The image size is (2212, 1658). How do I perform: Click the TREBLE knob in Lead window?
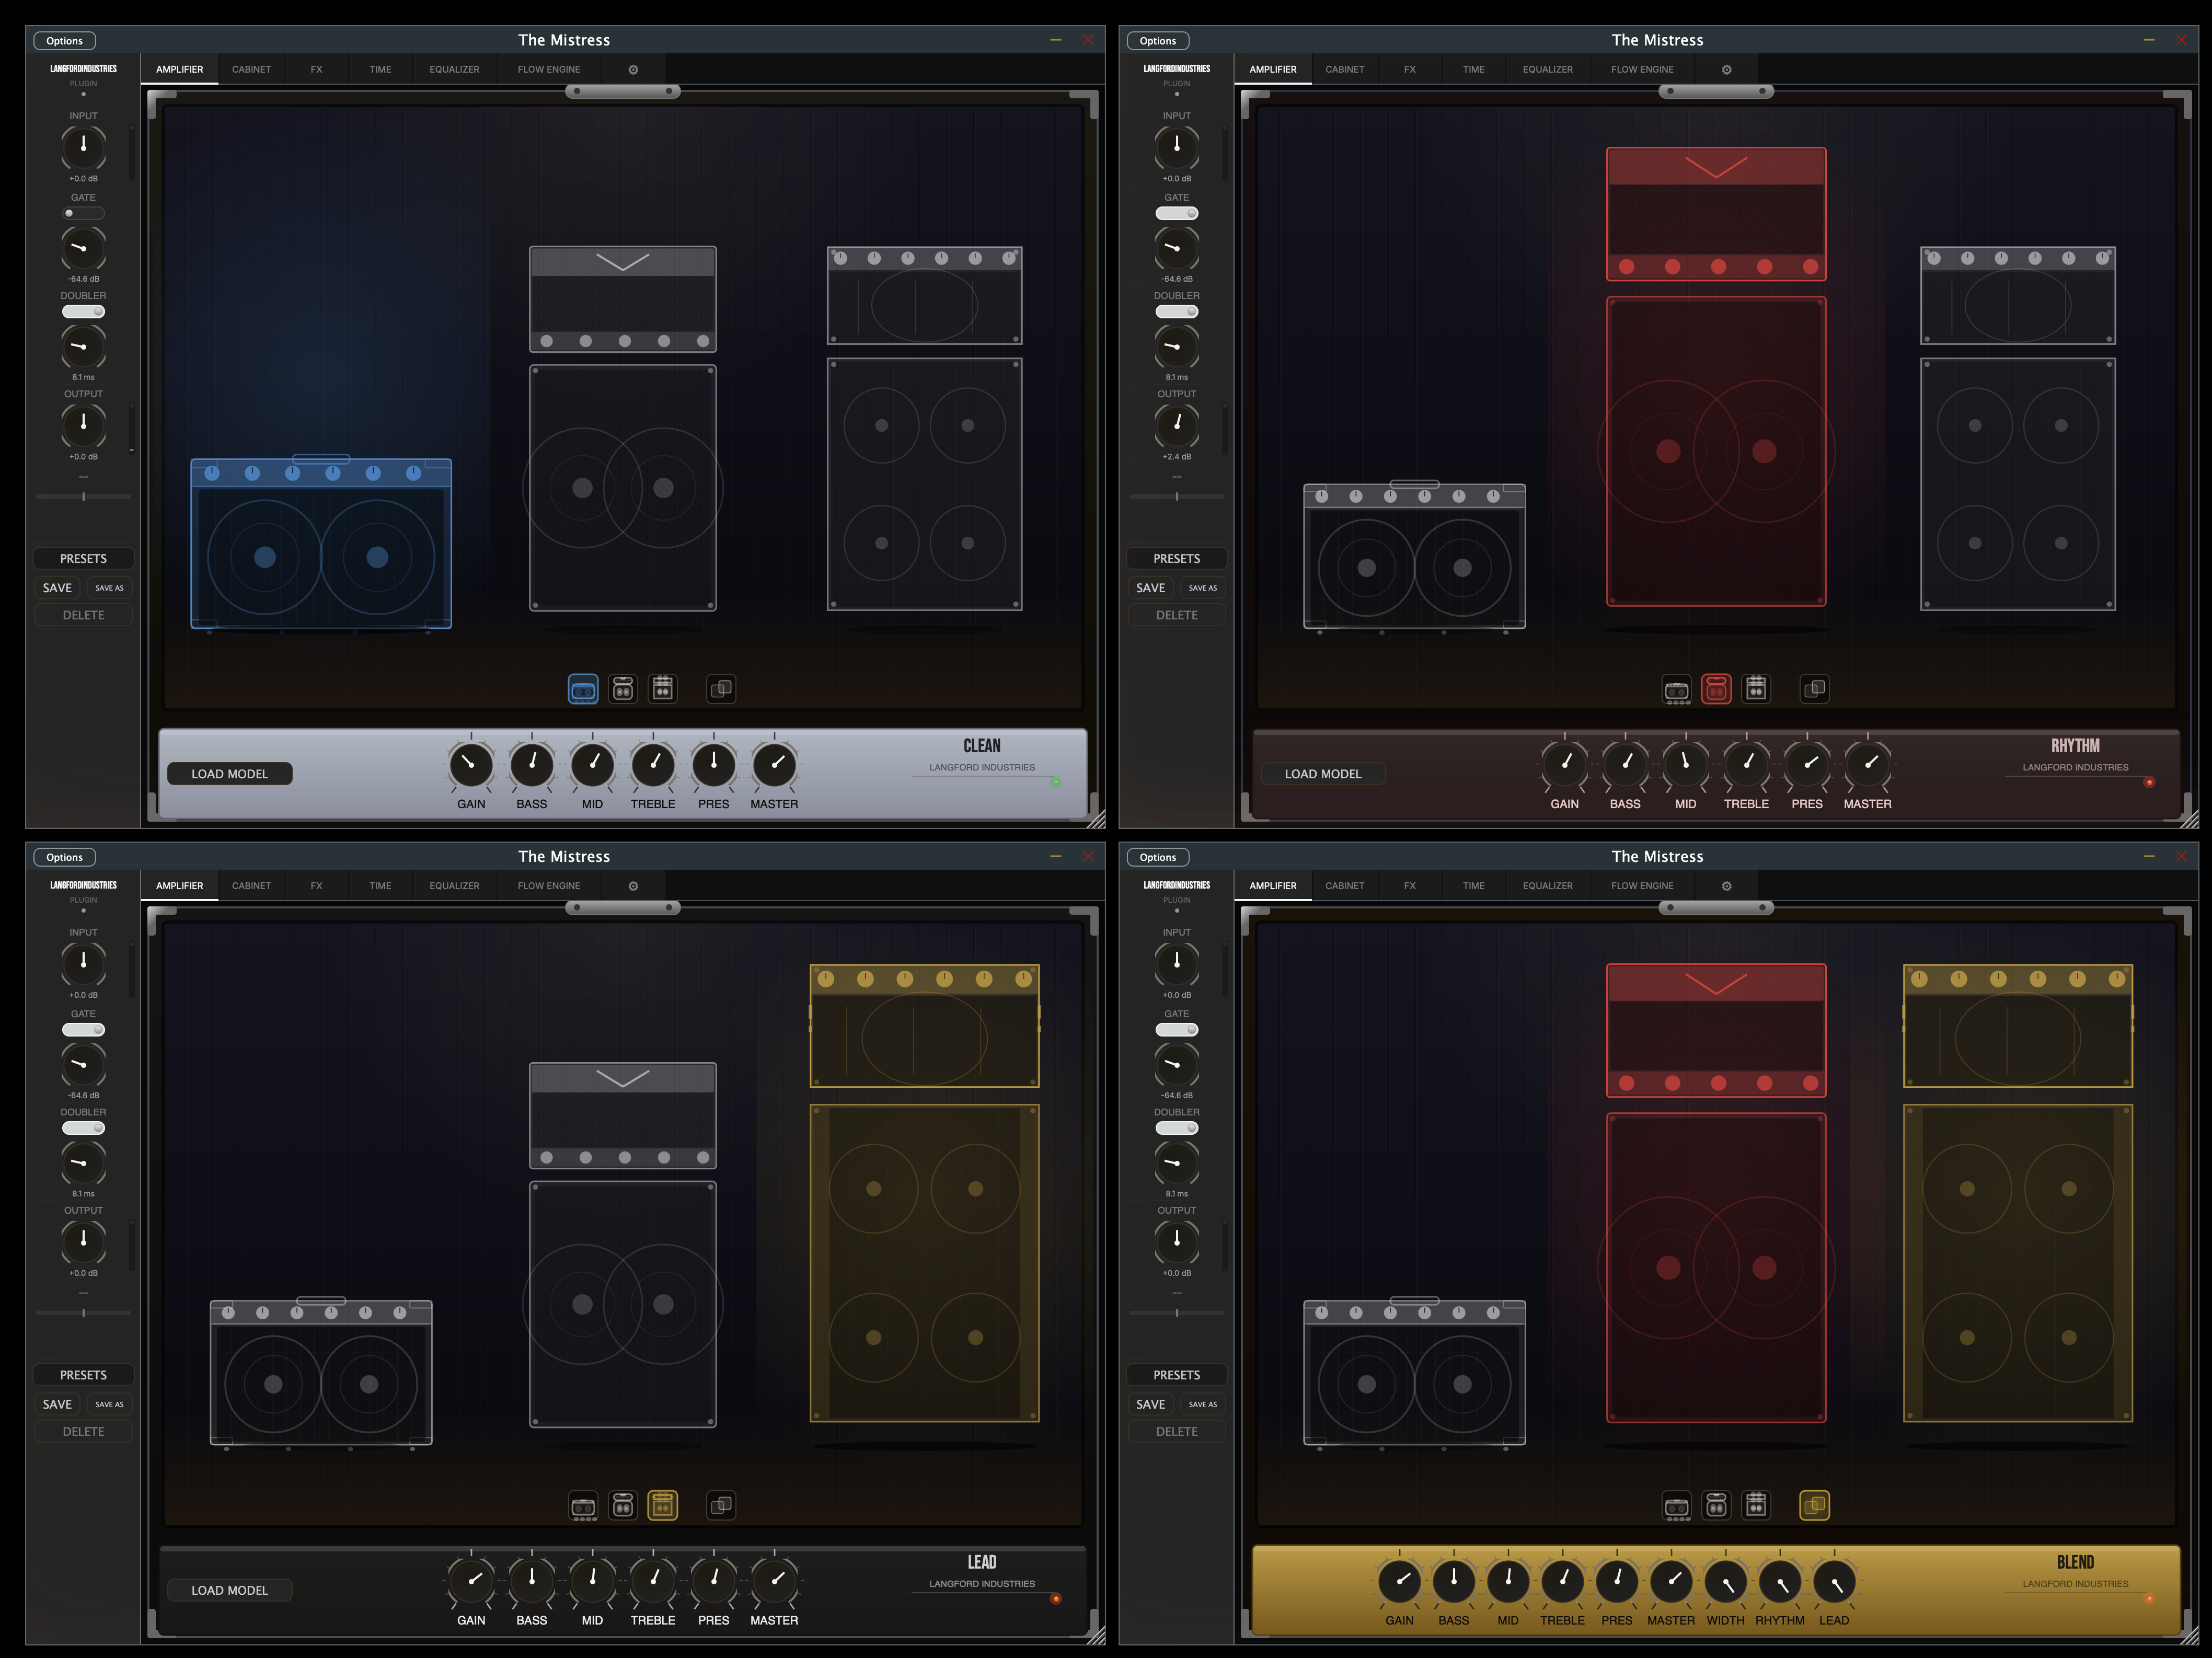click(x=653, y=1582)
